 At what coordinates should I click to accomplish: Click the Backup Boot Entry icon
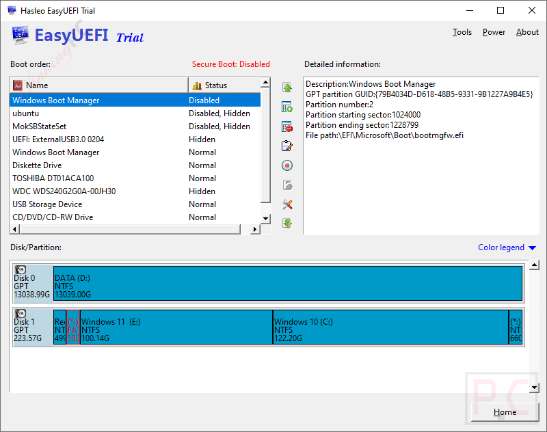pos(287,185)
